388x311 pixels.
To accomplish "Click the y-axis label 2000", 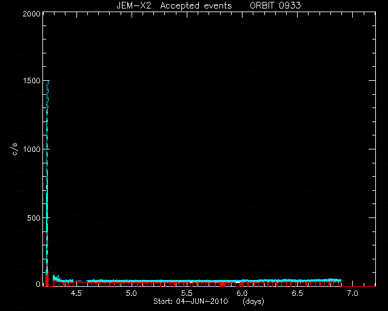I will [32, 13].
